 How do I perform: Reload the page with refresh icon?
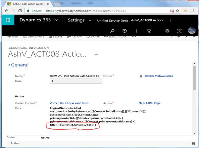click(x=20, y=11)
